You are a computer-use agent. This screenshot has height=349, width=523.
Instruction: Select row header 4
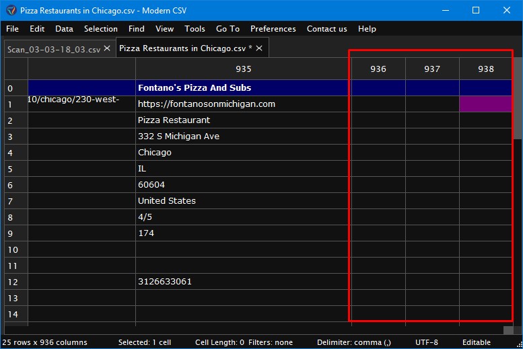click(16, 153)
